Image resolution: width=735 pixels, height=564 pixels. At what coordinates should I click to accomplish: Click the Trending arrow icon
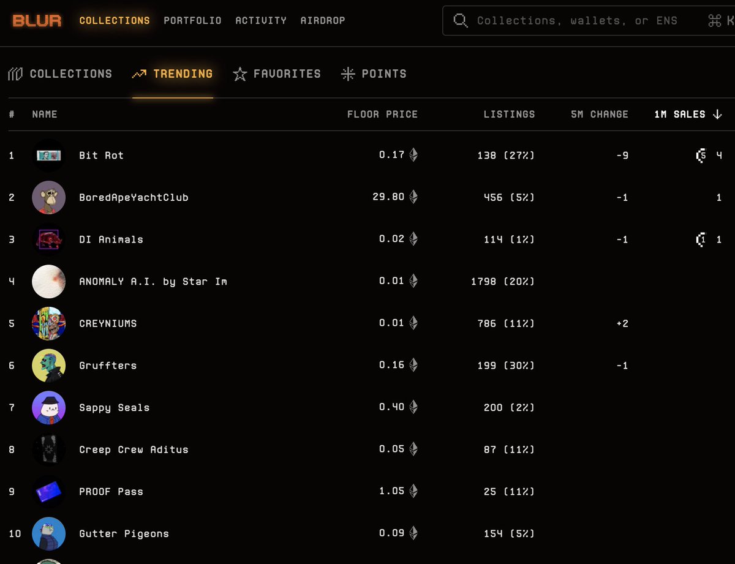point(140,74)
